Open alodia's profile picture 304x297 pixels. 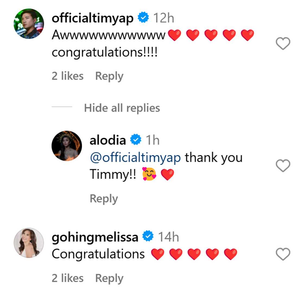pyautogui.click(x=67, y=146)
